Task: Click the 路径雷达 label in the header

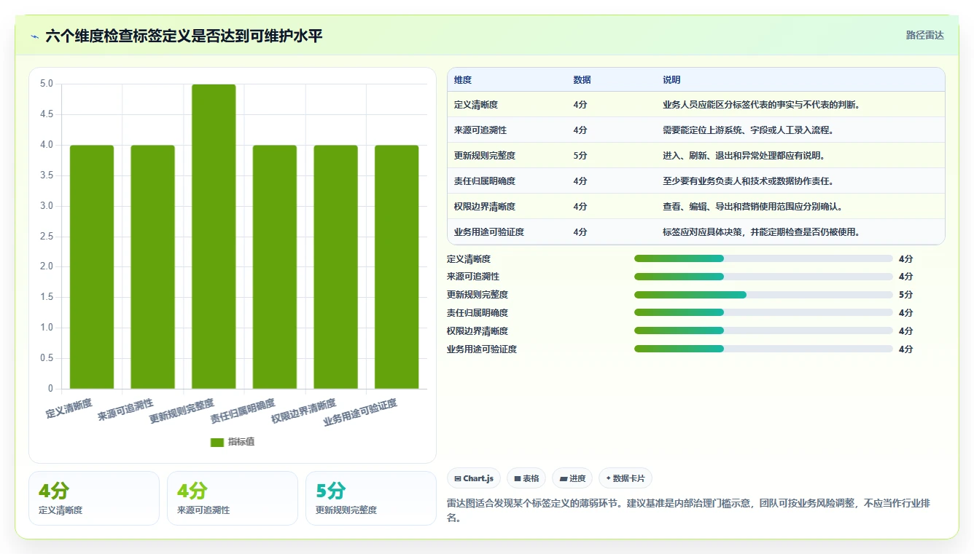Action: pos(924,35)
